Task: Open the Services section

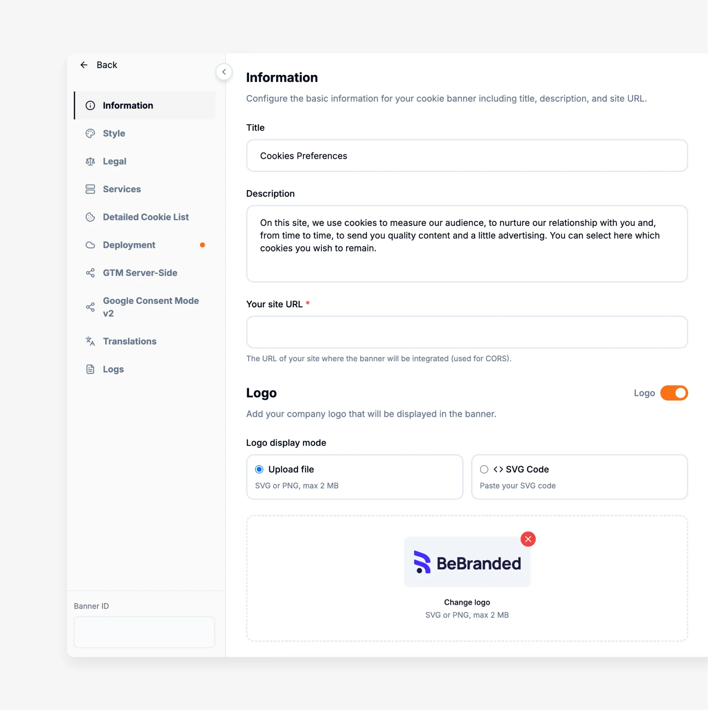Action: [x=145, y=189]
